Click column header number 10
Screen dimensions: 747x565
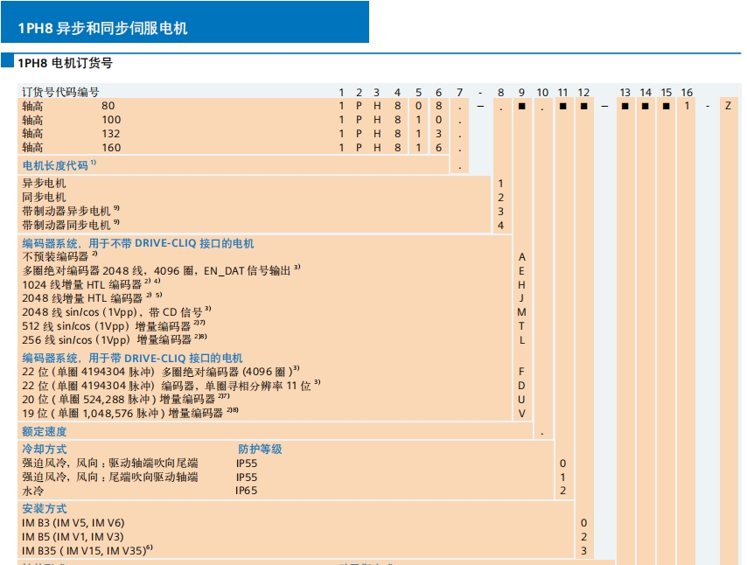pyautogui.click(x=542, y=93)
